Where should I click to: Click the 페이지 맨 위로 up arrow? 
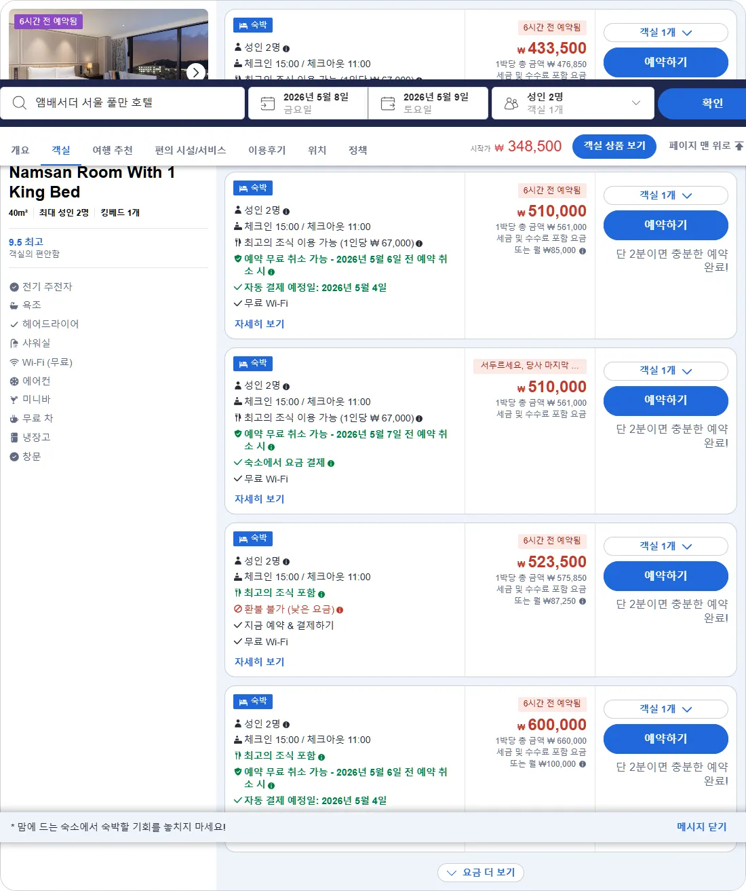[x=739, y=146]
